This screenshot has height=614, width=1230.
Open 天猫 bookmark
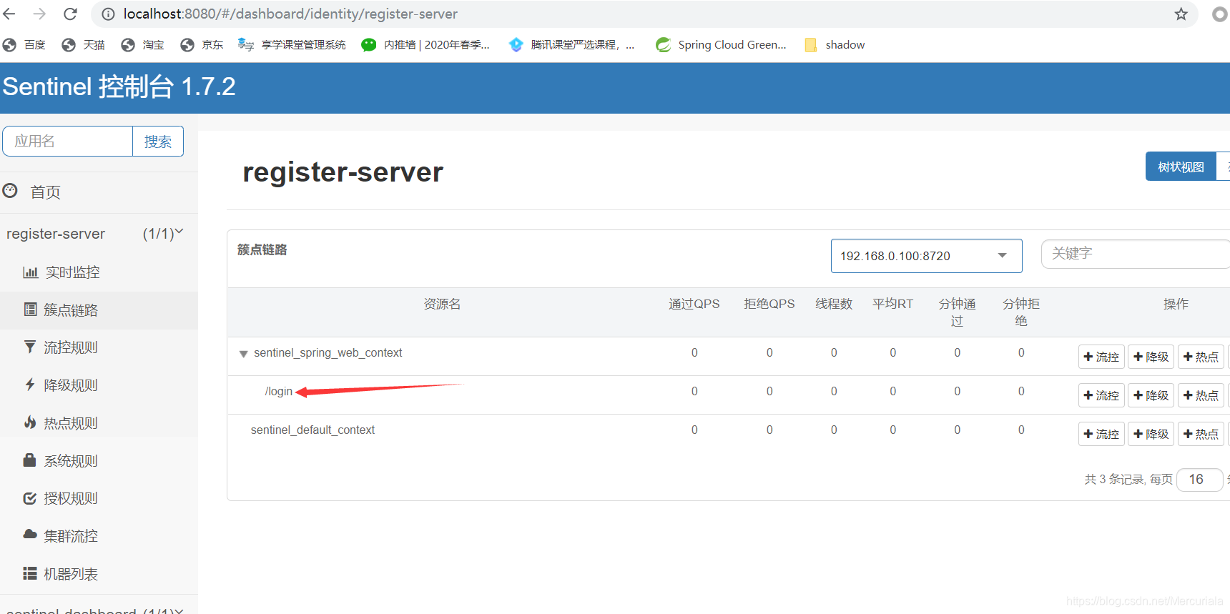(83, 45)
